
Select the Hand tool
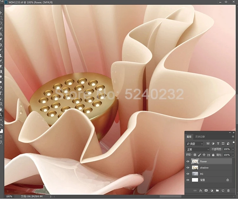point(1,109)
